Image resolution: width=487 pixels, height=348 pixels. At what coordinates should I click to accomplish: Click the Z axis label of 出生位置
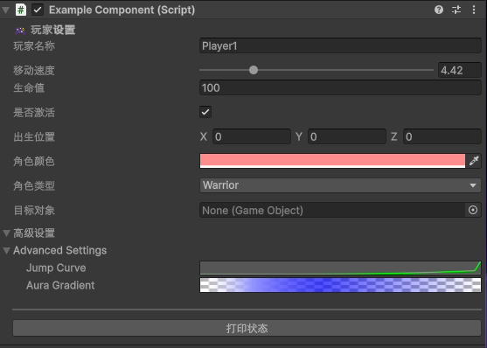coord(393,136)
